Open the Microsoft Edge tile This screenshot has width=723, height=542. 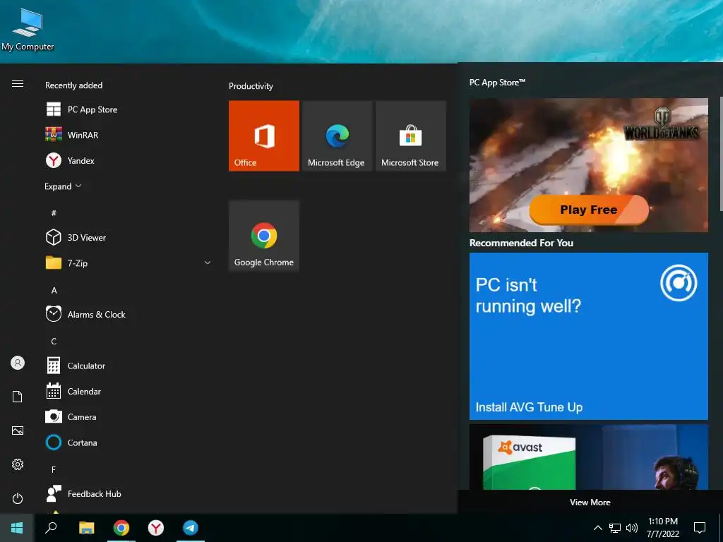337,136
